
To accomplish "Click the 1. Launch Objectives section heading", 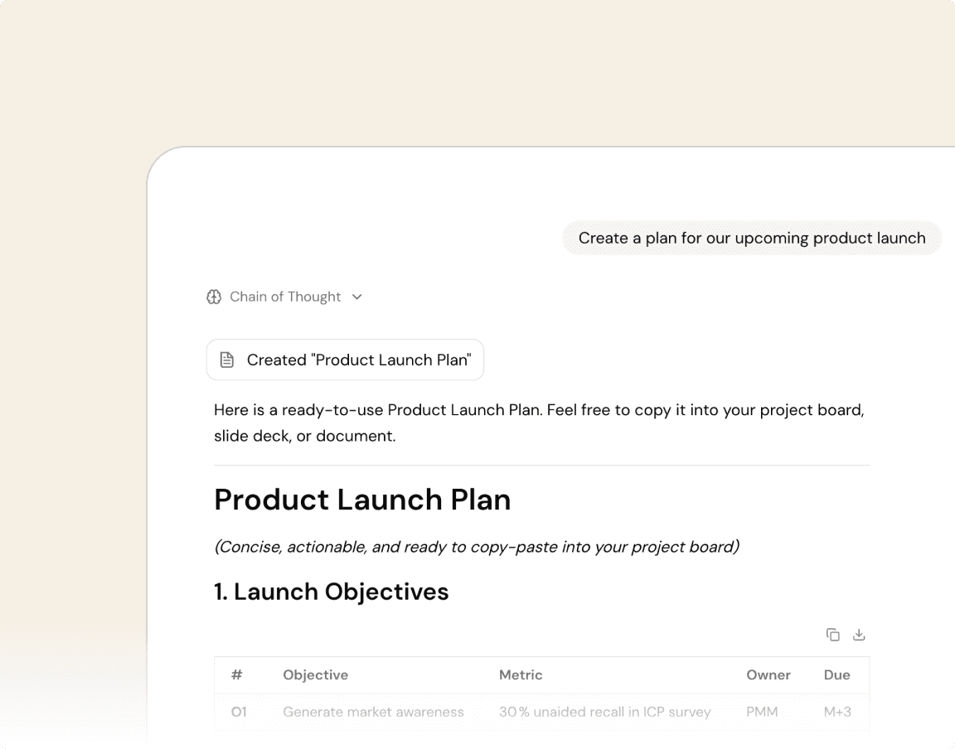I will (x=332, y=592).
